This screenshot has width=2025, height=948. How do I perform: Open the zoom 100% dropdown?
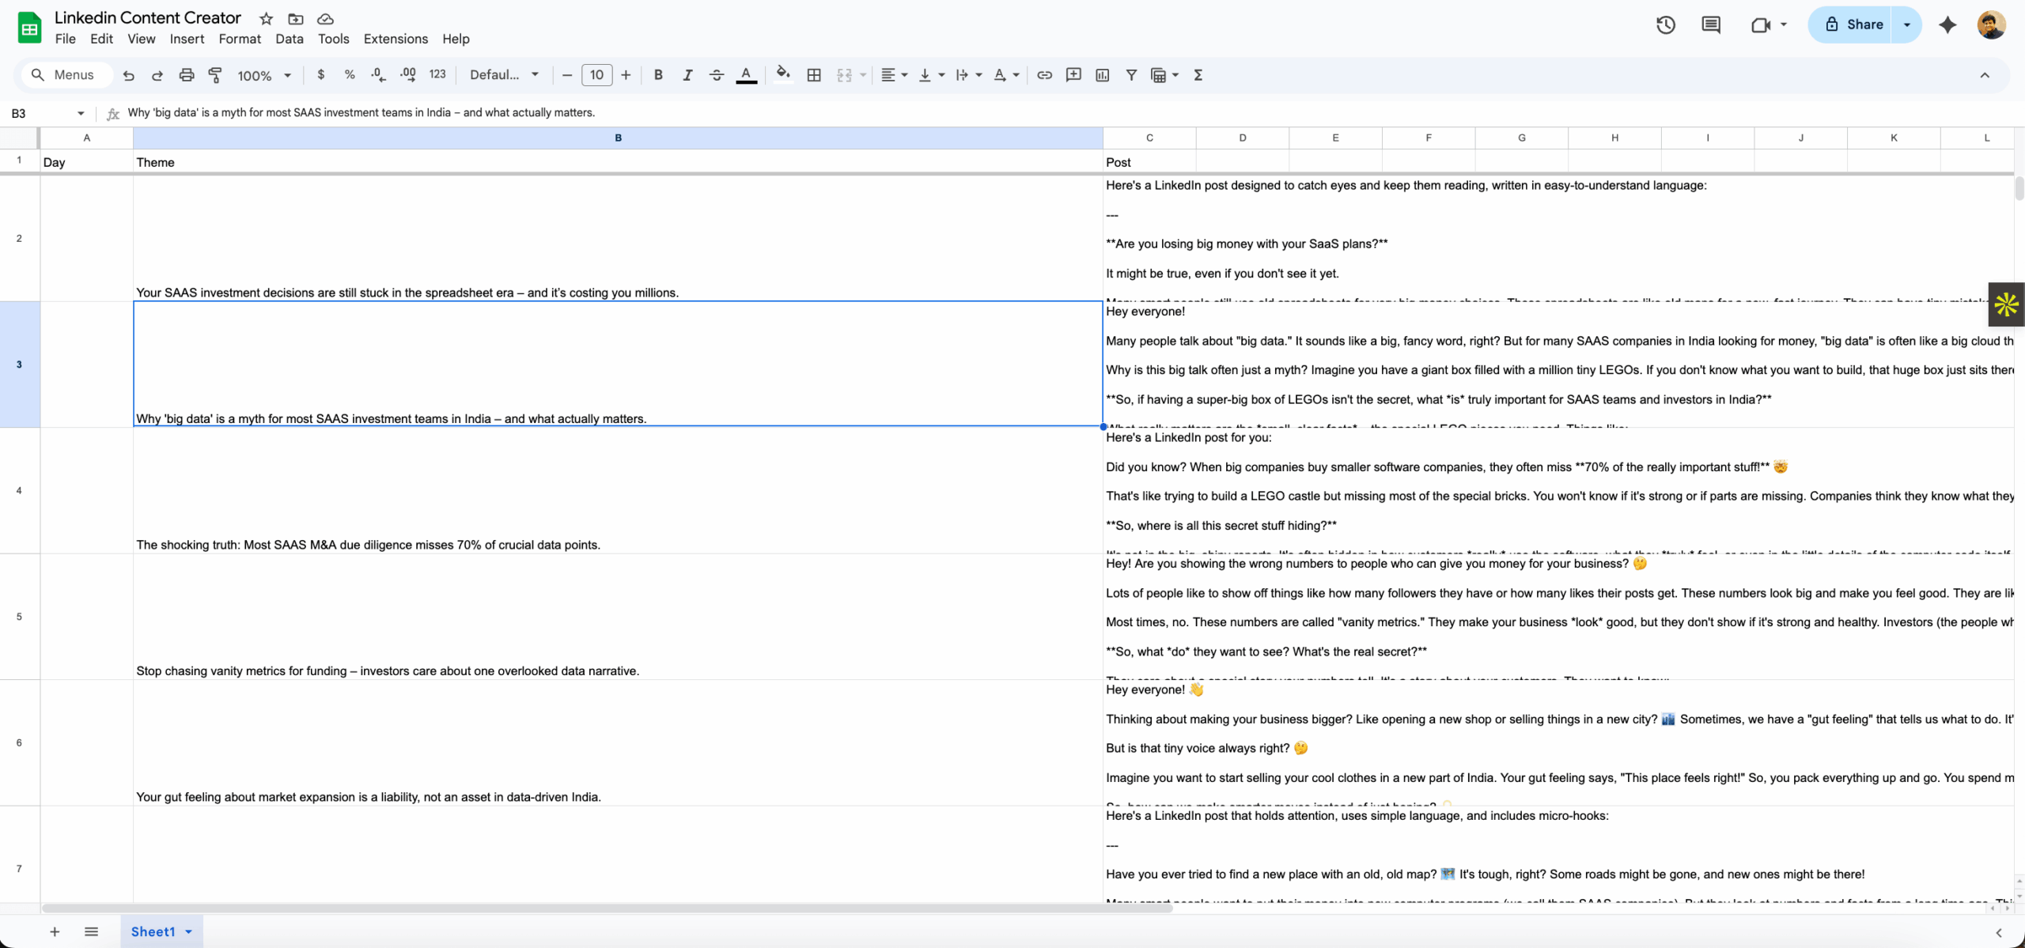pyautogui.click(x=264, y=75)
